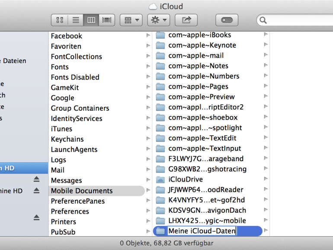Select the JFJWWP64…oodReader folder name
The height and width of the screenshot is (250, 333).
(206, 189)
